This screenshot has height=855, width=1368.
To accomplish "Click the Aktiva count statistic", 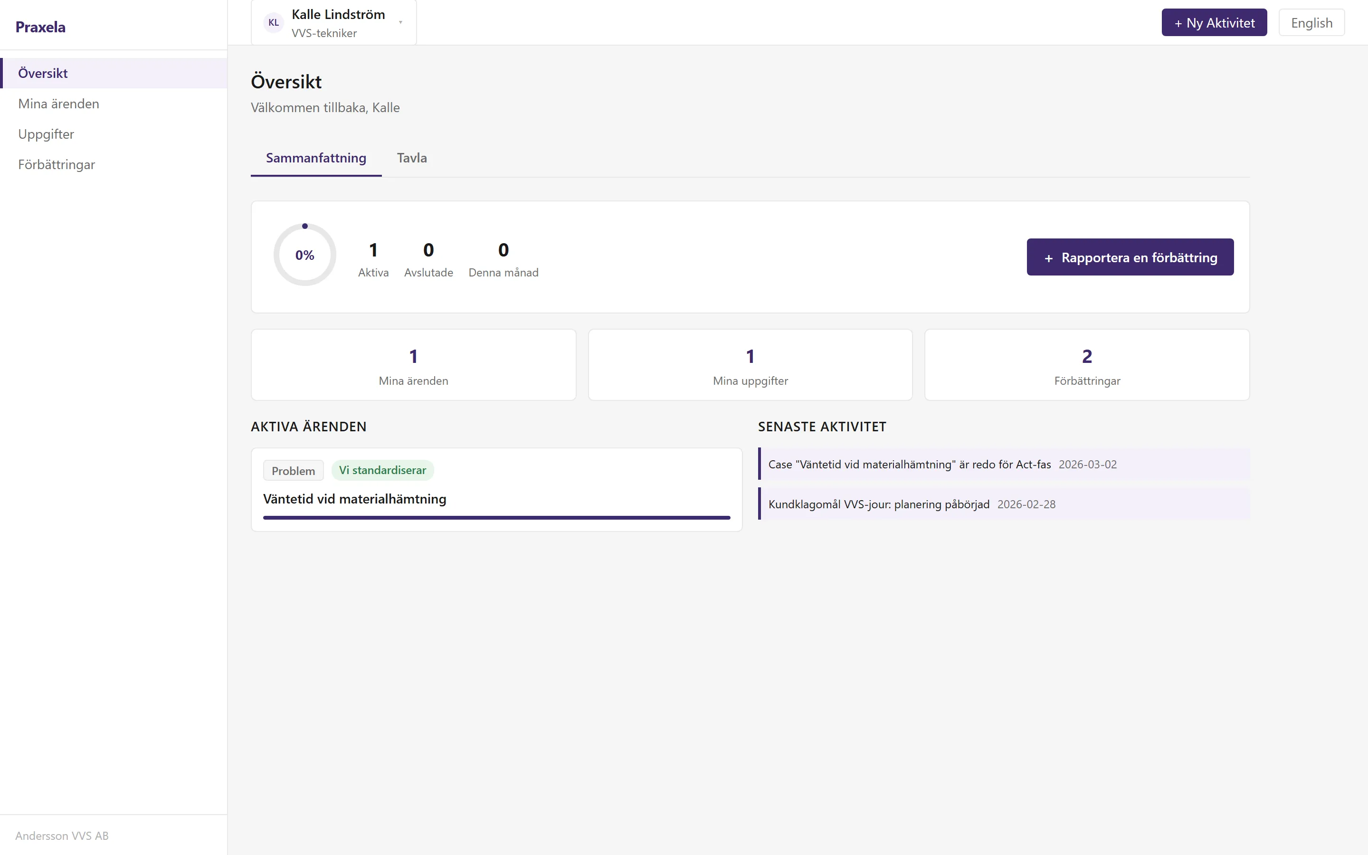I will (373, 259).
